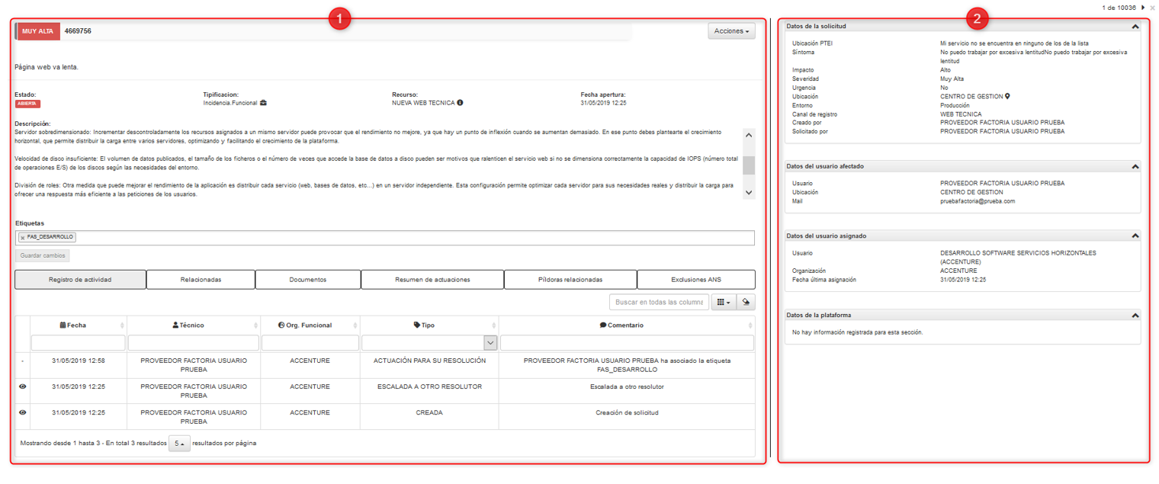Click the briefcase icon beside Incidencia.Funcional
This screenshot has height=484, width=1159.
(x=263, y=103)
